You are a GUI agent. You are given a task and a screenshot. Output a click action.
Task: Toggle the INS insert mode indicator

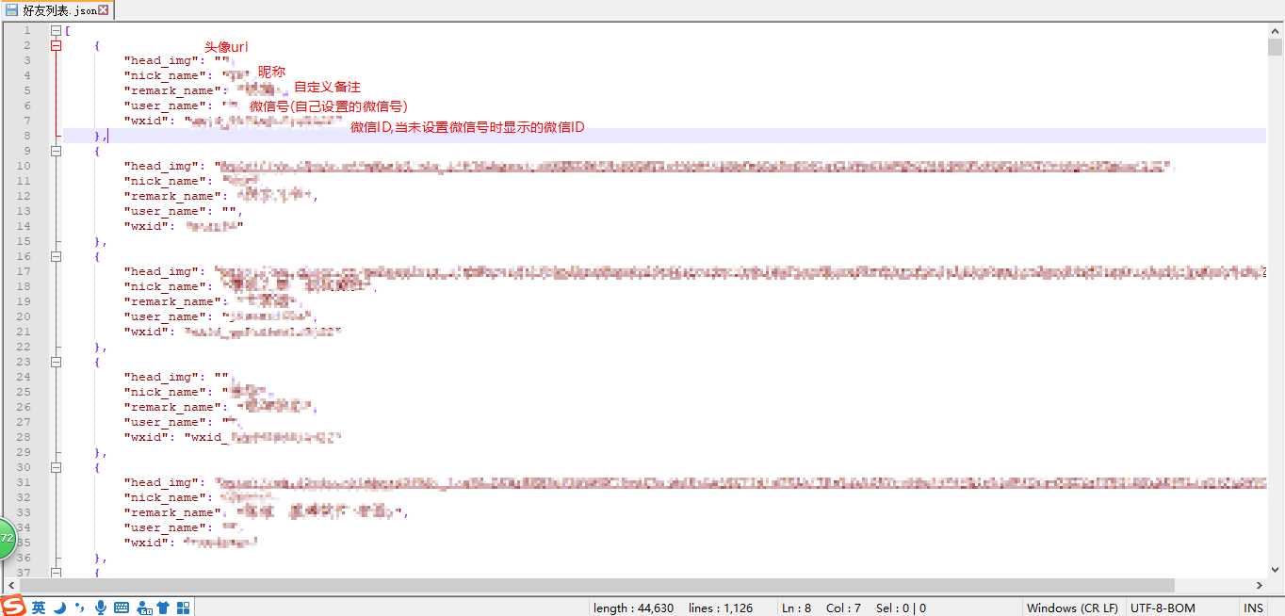click(1253, 608)
